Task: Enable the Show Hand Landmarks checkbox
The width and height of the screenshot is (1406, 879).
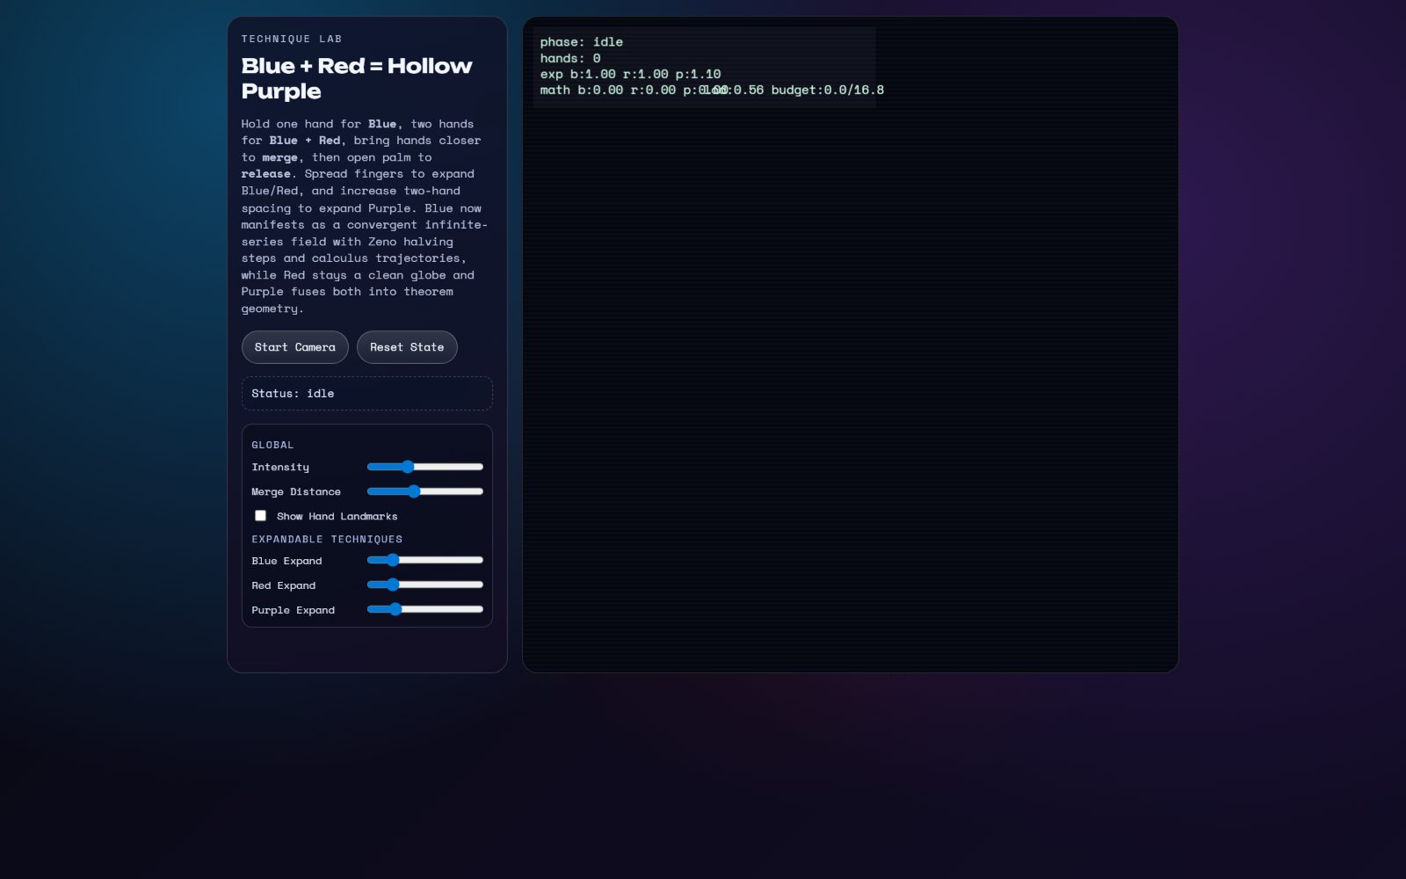Action: (260, 516)
